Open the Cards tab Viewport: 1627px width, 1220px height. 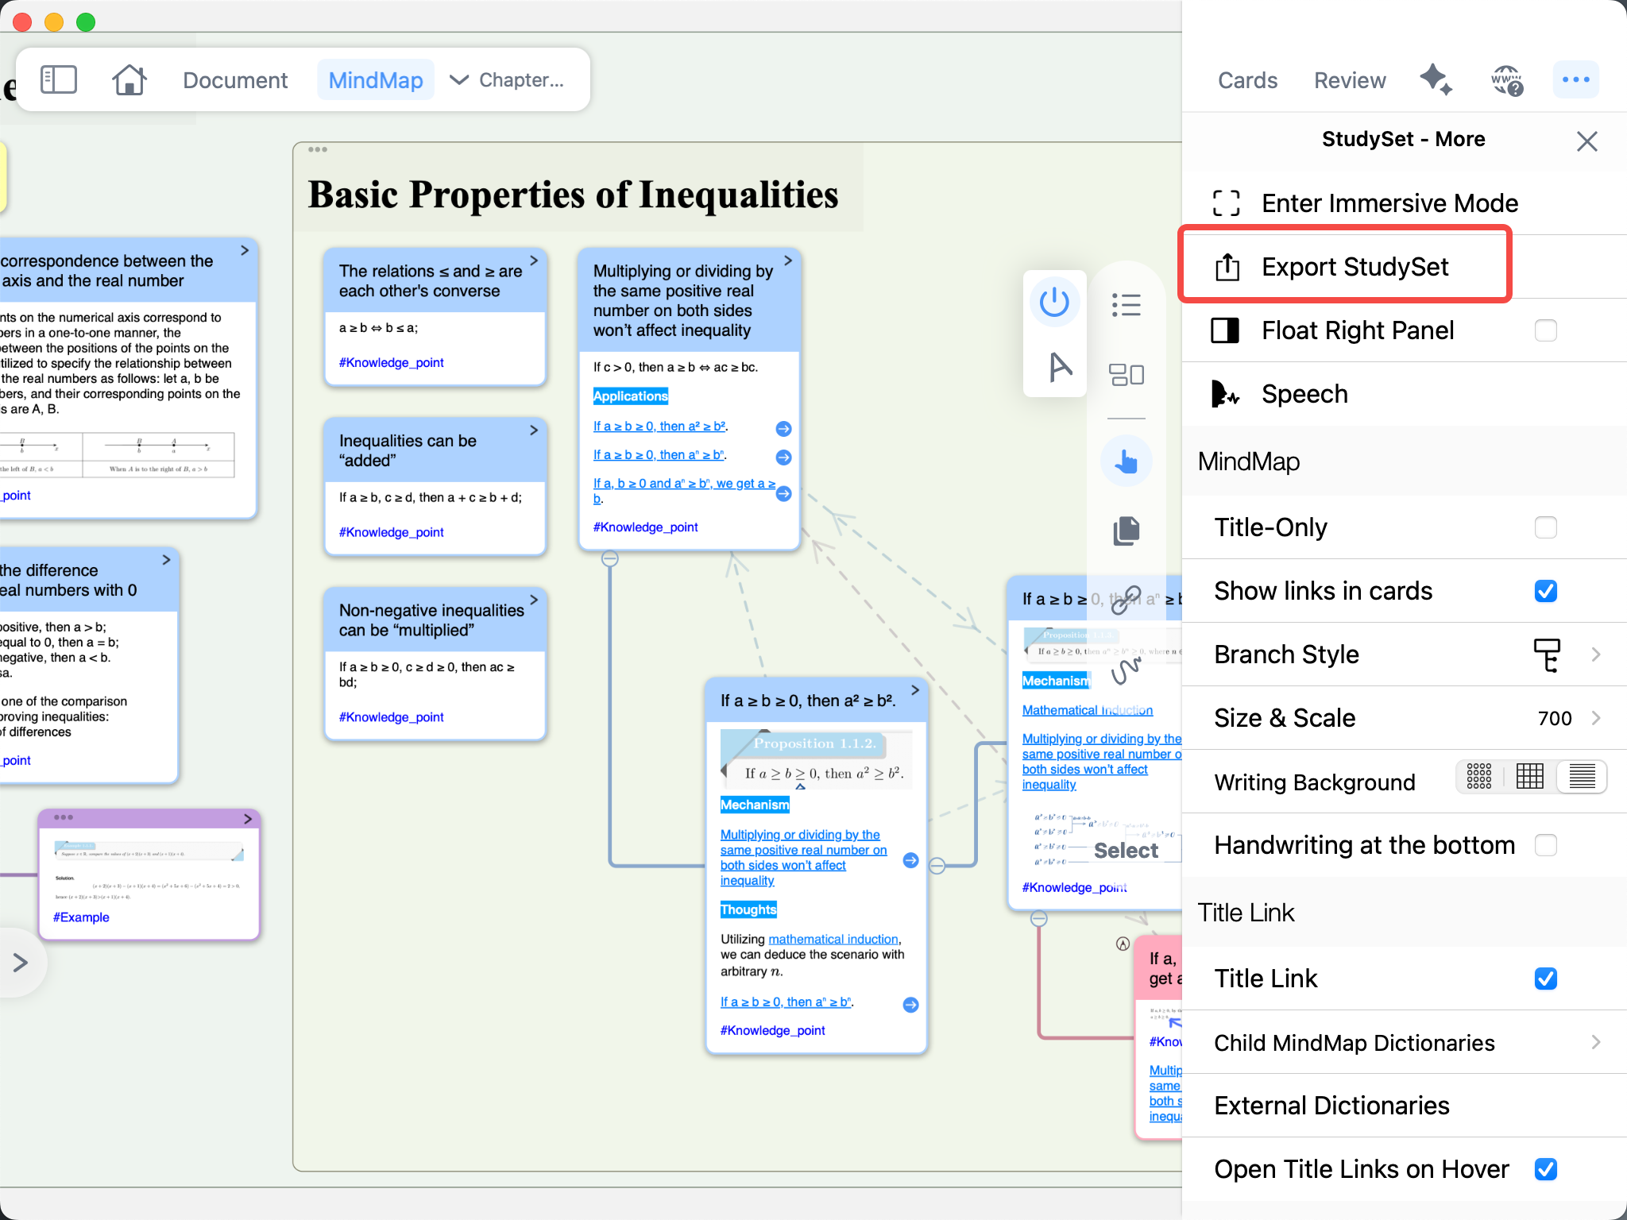[x=1247, y=80]
